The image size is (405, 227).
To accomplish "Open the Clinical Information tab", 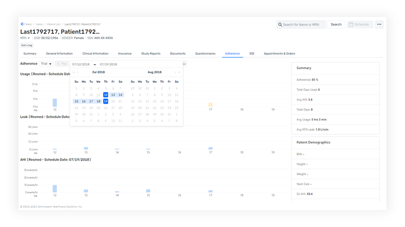I will pos(95,54).
